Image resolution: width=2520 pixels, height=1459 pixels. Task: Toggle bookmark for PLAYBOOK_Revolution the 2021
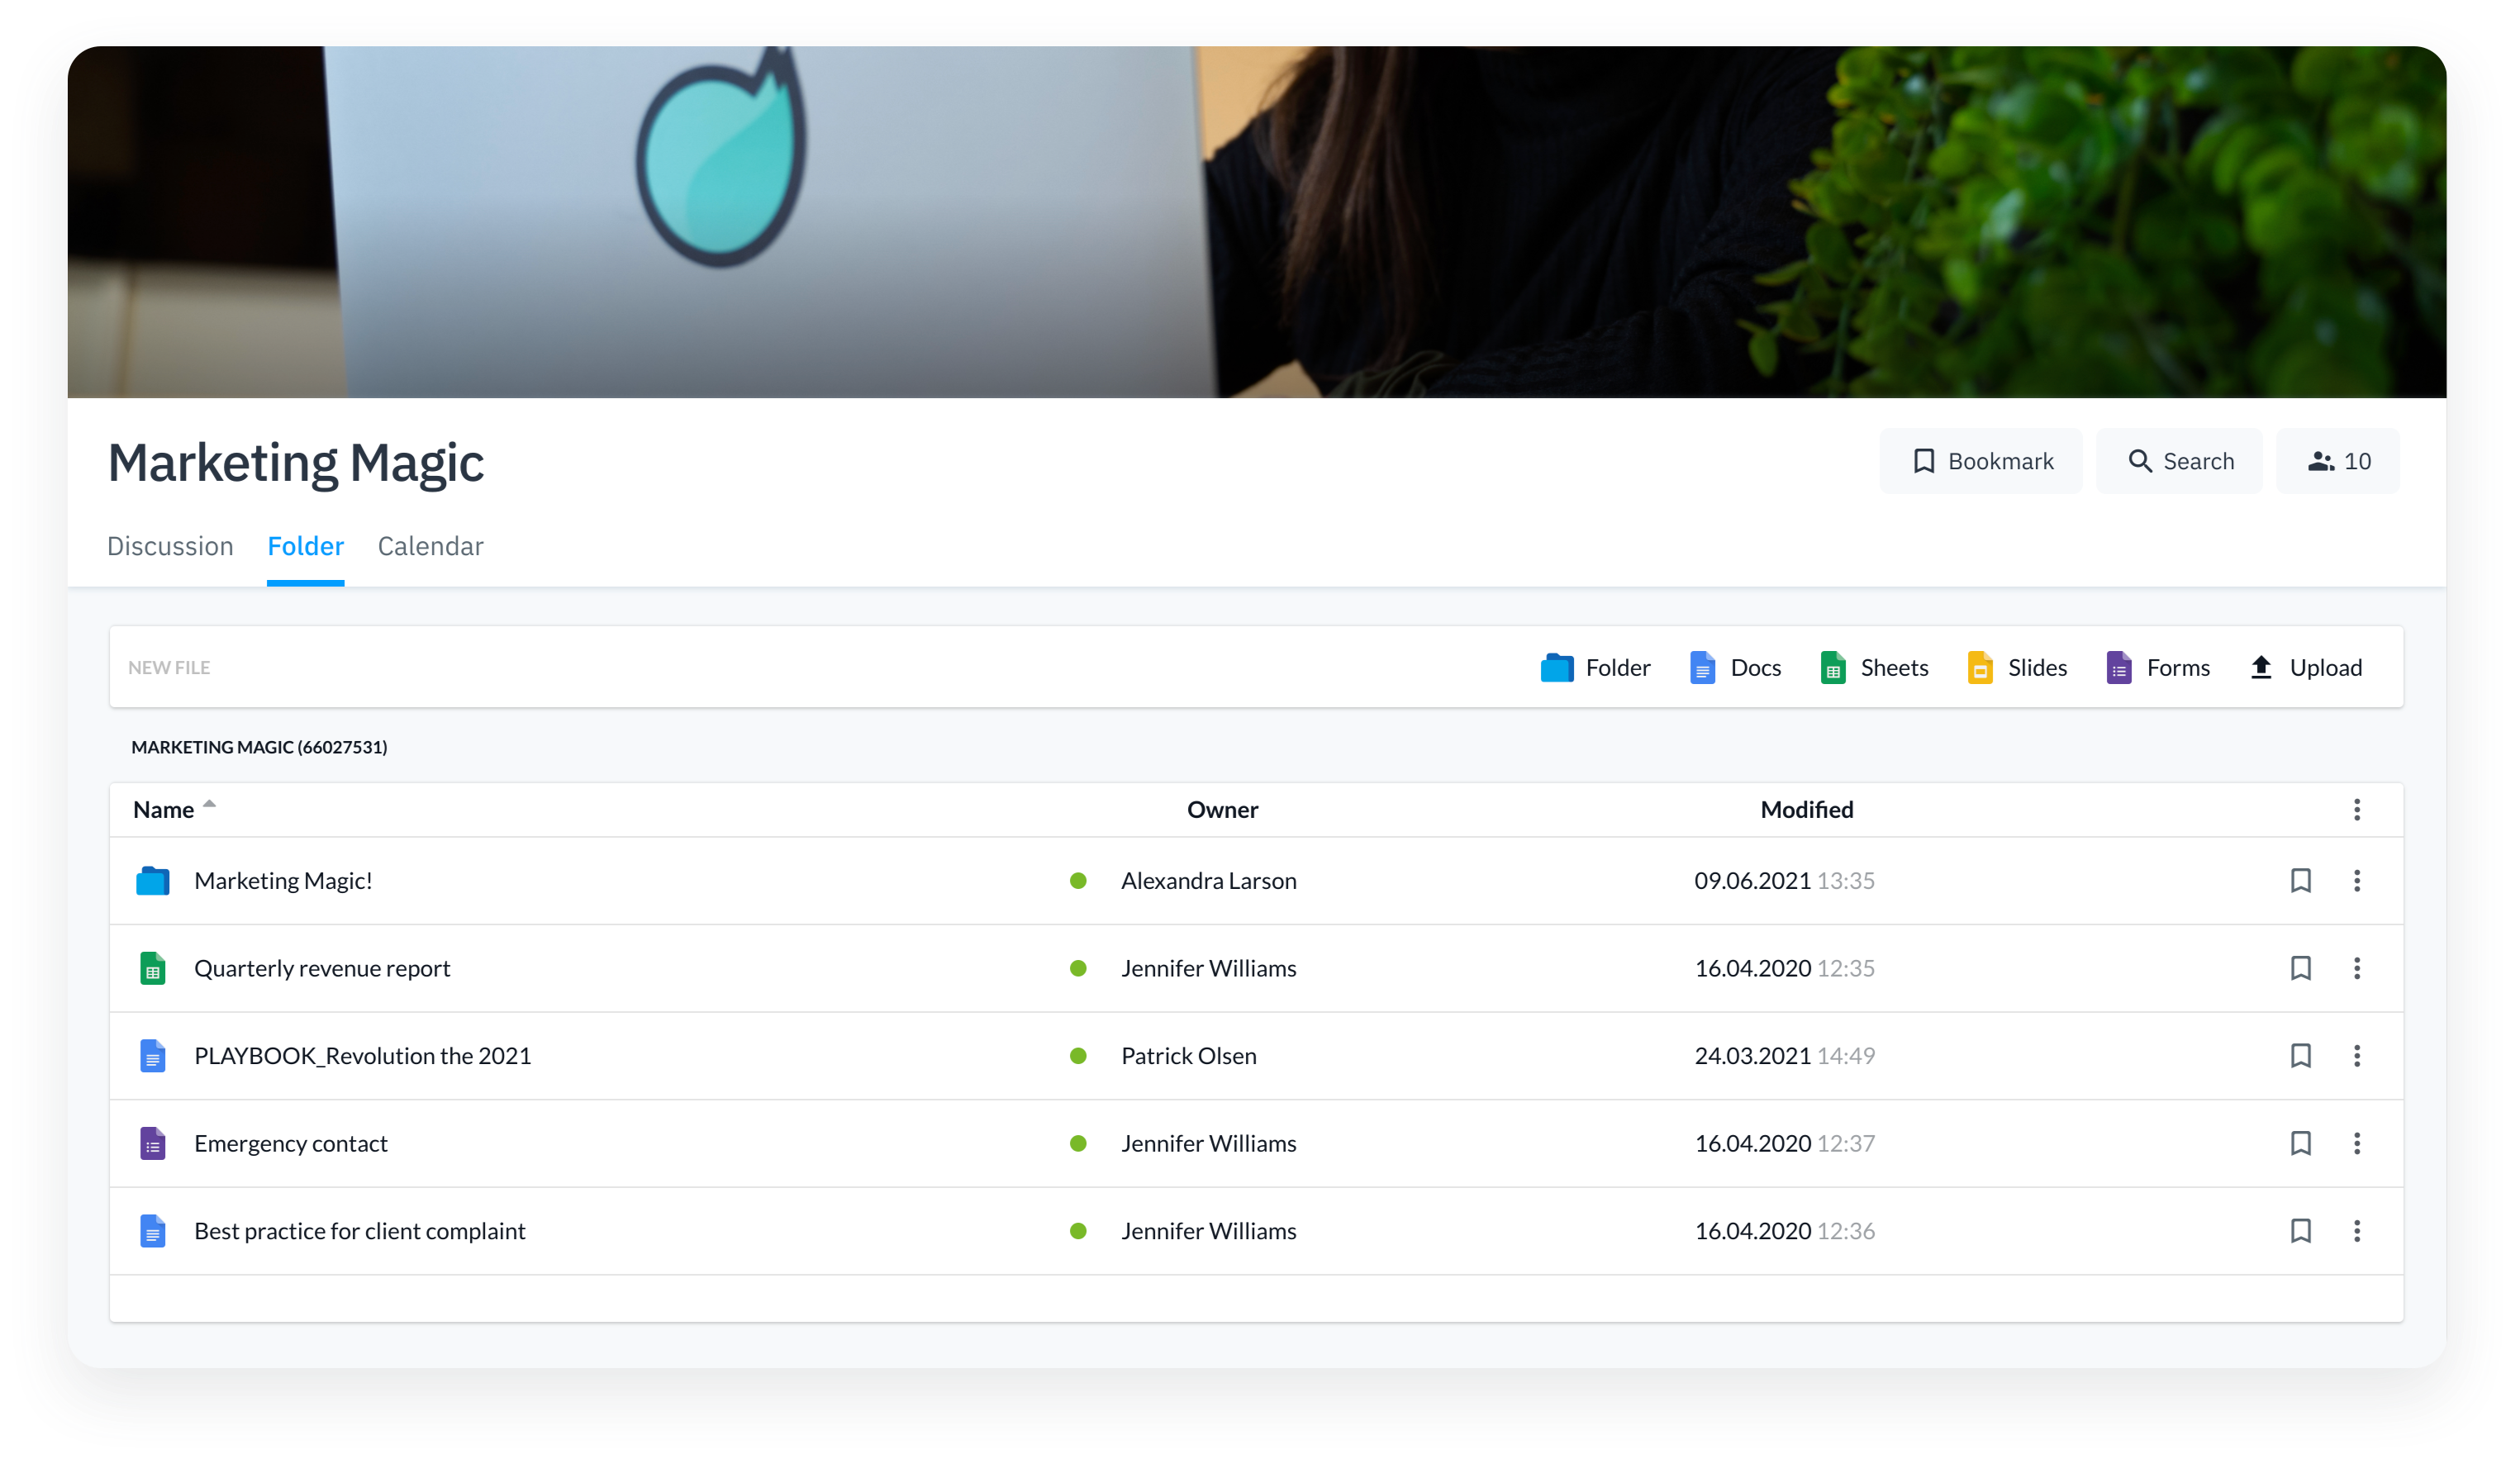click(2300, 1056)
